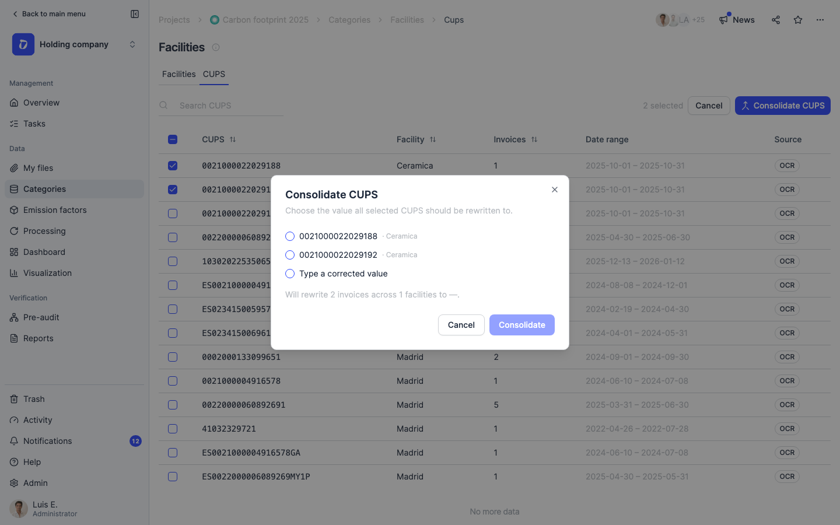The height and width of the screenshot is (525, 840).
Task: Open the Dashboard grid icon
Action: tap(14, 252)
